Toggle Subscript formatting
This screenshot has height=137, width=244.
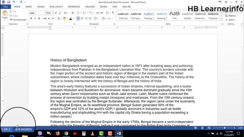[x=49, y=19]
